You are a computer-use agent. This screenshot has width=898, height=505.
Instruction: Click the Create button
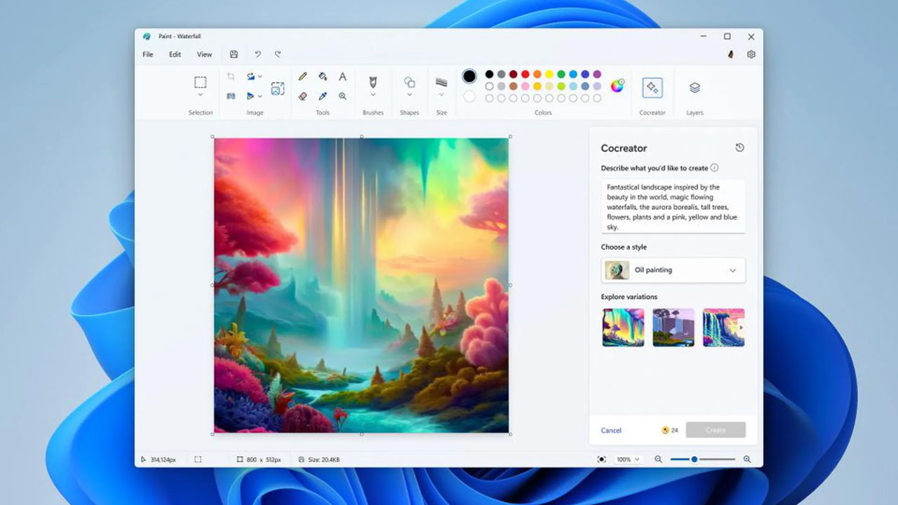click(716, 430)
